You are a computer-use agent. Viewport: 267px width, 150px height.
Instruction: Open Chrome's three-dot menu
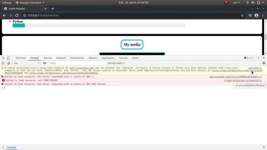263,15
